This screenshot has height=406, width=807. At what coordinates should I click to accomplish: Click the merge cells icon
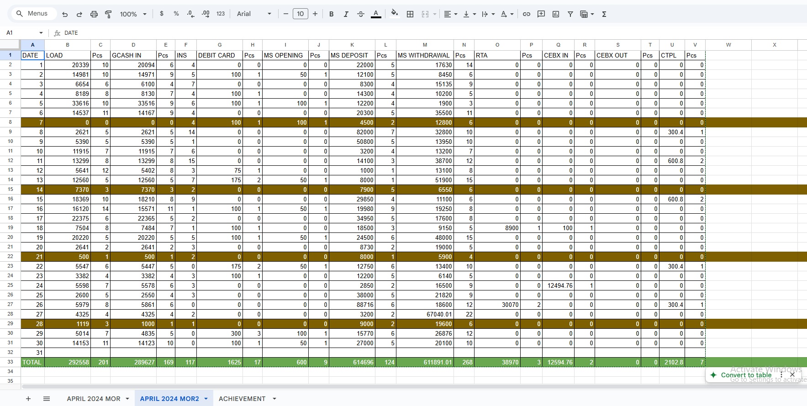pos(425,14)
